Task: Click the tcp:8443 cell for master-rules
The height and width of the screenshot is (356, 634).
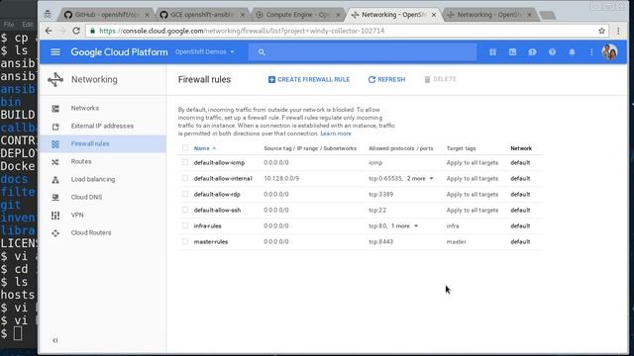Action: point(380,241)
